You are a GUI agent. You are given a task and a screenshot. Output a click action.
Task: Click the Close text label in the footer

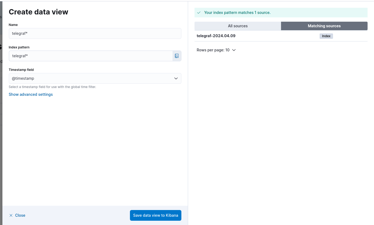pyautogui.click(x=20, y=215)
